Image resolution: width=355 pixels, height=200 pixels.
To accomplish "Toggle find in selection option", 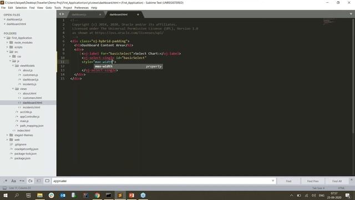I will (x=39, y=181).
